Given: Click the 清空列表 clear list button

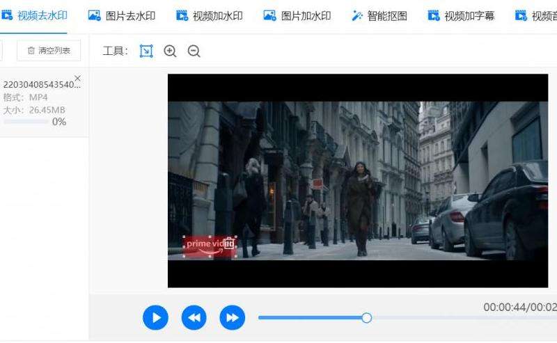Looking at the screenshot, I should coord(49,51).
